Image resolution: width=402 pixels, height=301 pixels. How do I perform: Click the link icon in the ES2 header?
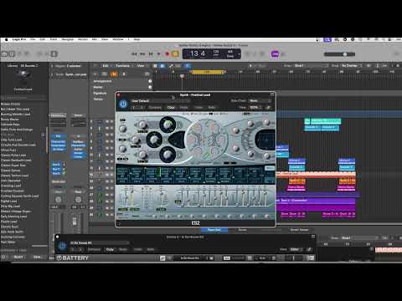[269, 107]
